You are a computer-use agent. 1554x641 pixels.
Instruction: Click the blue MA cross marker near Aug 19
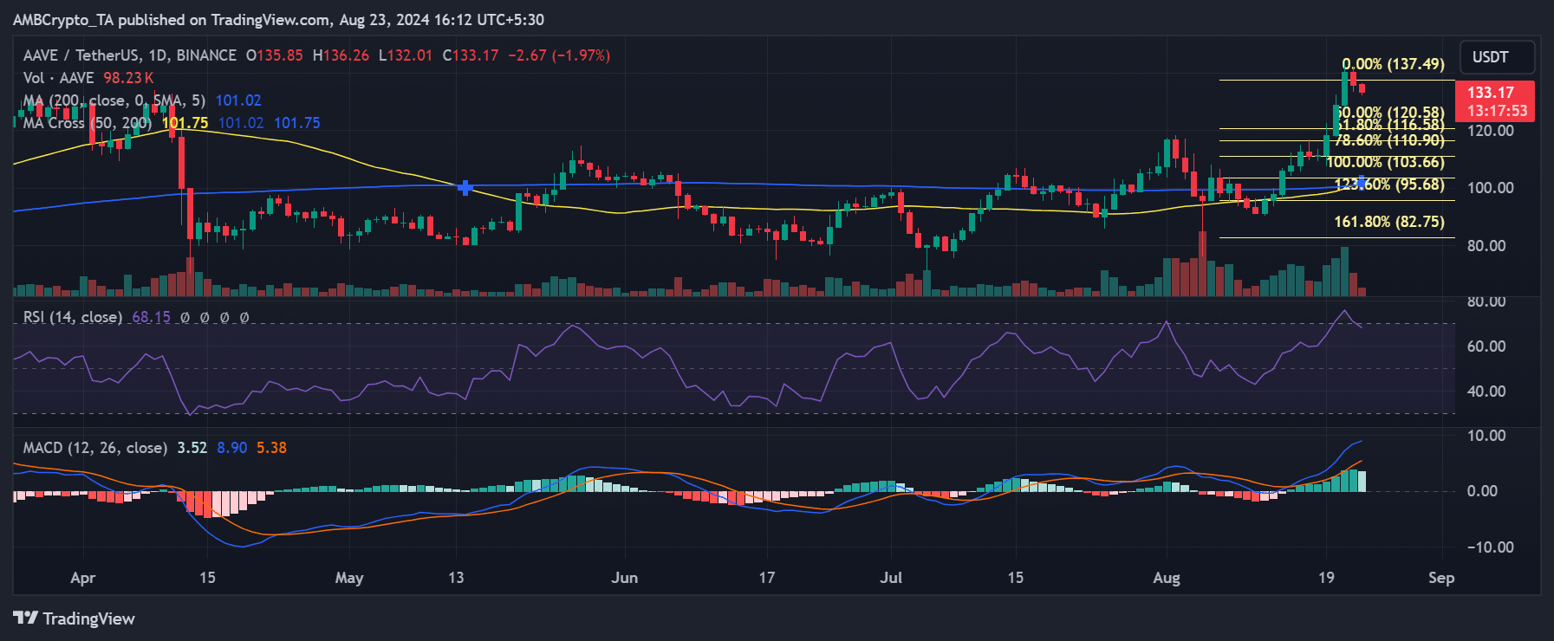coord(1362,183)
